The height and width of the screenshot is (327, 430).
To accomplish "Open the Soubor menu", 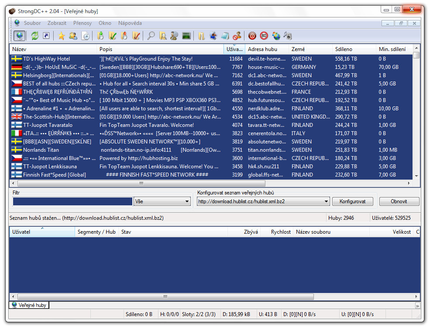I will 32,23.
